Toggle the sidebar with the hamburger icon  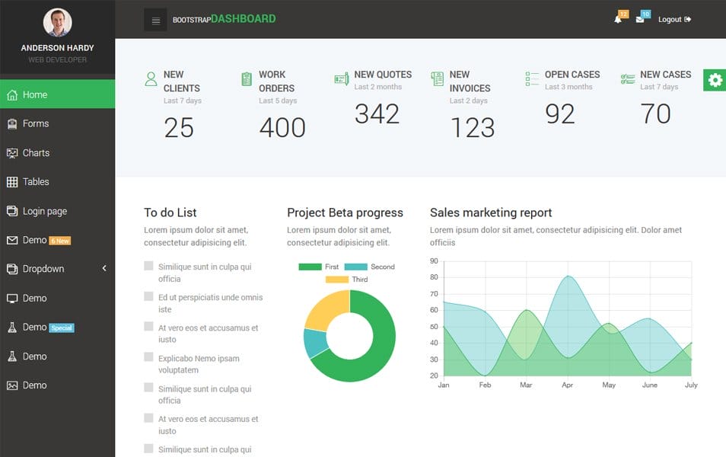point(155,19)
